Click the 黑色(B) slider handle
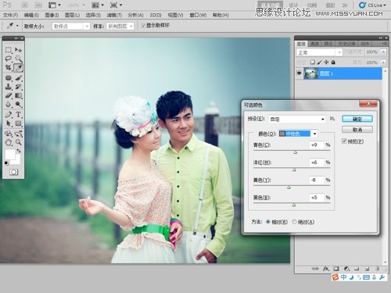Image resolution: width=391 pixels, height=293 pixels. [294, 205]
